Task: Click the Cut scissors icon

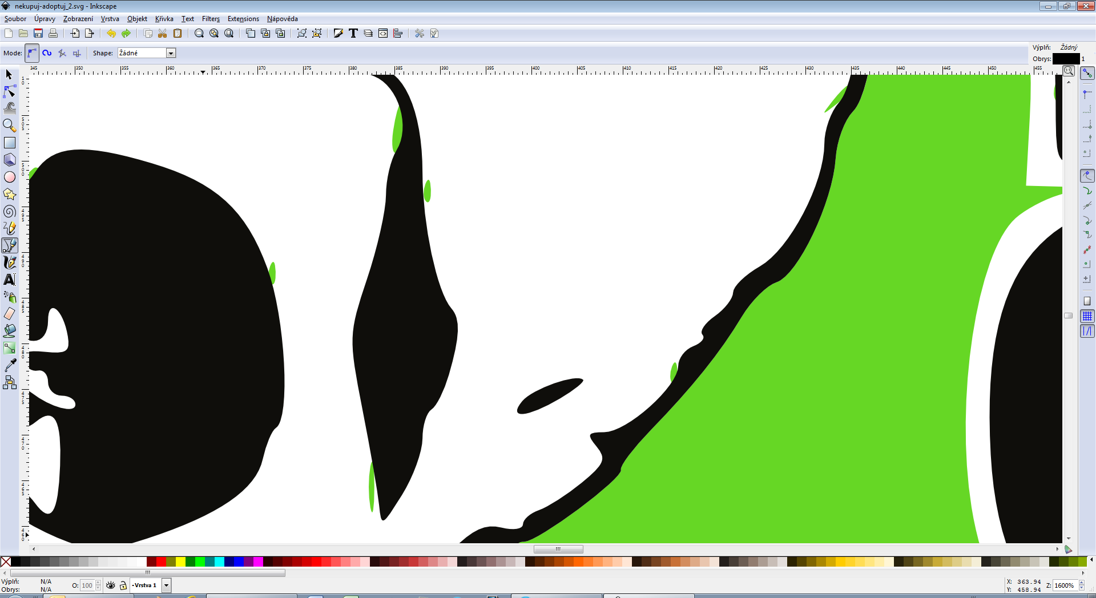Action: [x=163, y=33]
